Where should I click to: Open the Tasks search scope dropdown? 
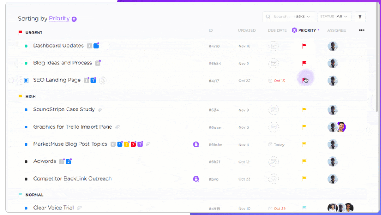coord(302,17)
